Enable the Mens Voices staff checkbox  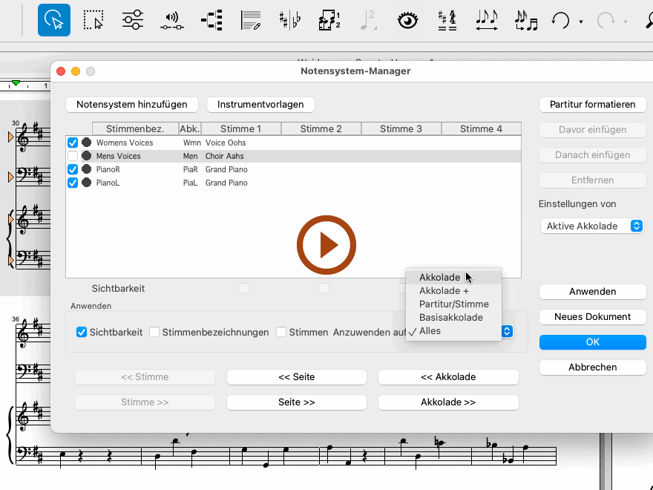pyautogui.click(x=73, y=156)
